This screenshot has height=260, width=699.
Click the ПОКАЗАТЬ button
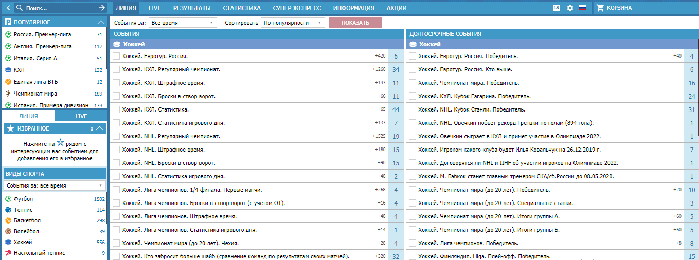pyautogui.click(x=355, y=23)
